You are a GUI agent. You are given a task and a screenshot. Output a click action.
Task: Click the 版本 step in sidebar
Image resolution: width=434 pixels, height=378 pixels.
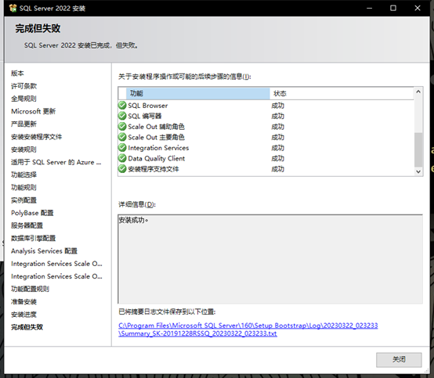click(x=17, y=74)
